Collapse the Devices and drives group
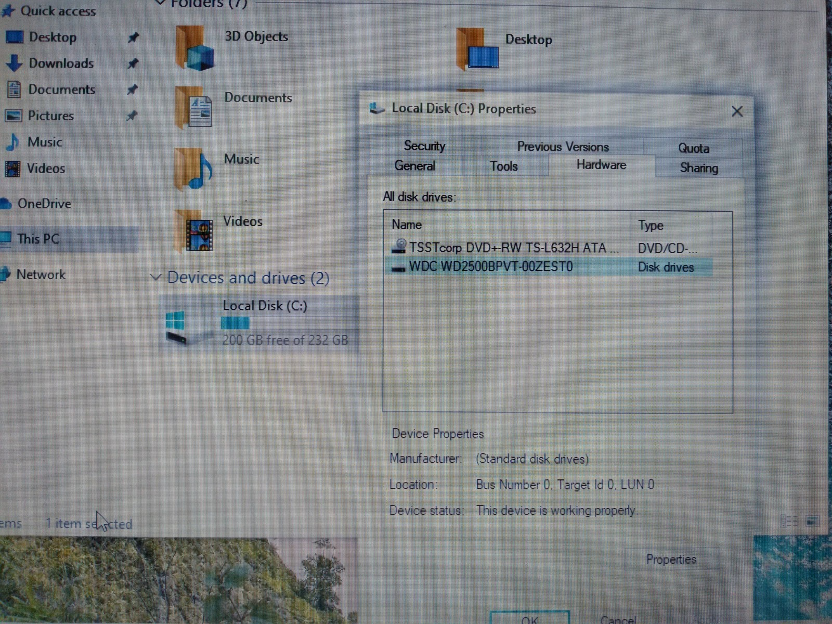Viewport: 832px width, 624px height. coord(155,277)
